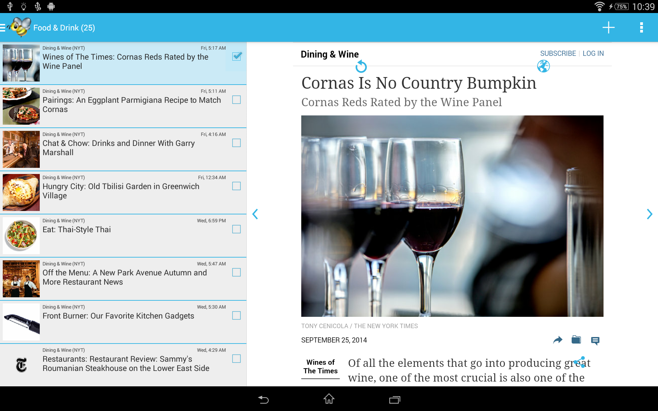The height and width of the screenshot is (411, 658).
Task: Add a new feed with plus icon
Action: click(x=609, y=27)
